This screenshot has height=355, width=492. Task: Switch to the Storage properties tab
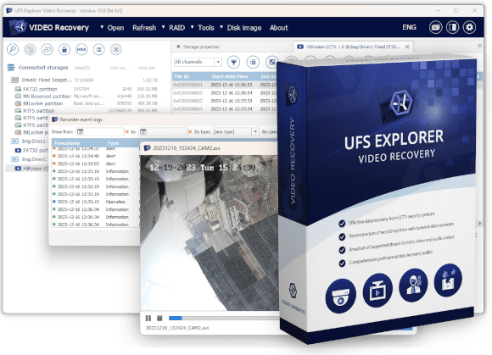point(201,47)
